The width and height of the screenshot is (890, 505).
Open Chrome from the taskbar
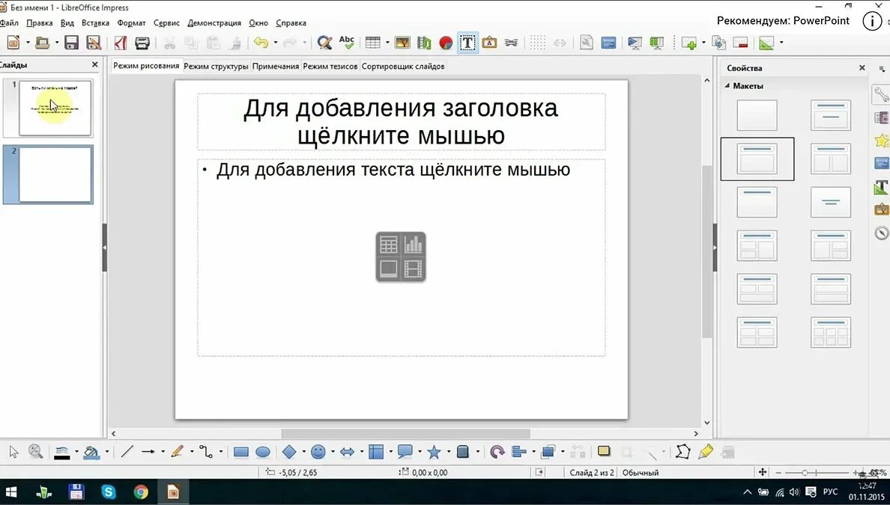point(141,492)
